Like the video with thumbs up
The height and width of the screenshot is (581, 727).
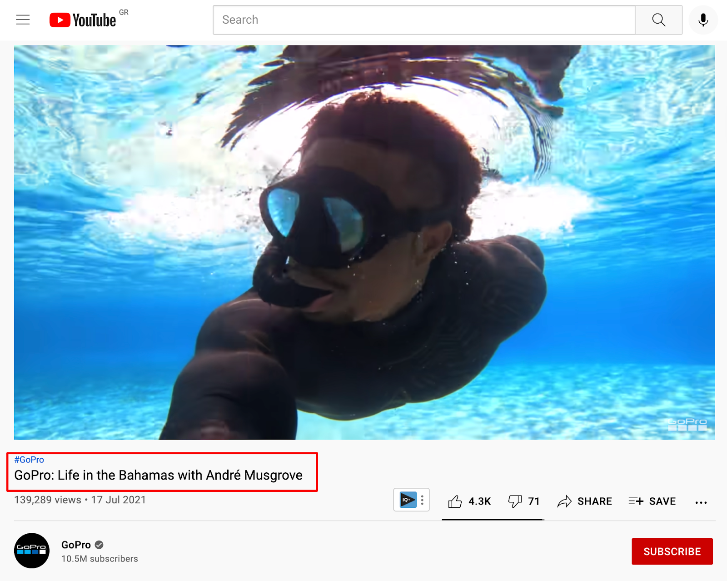coord(455,501)
